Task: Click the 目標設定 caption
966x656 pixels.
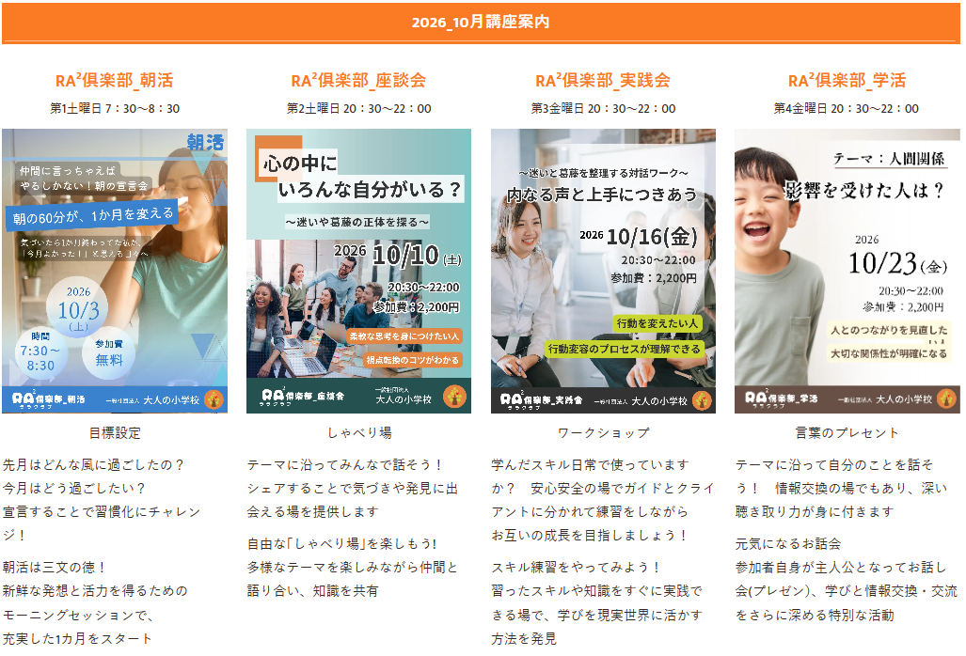Action: (x=115, y=433)
